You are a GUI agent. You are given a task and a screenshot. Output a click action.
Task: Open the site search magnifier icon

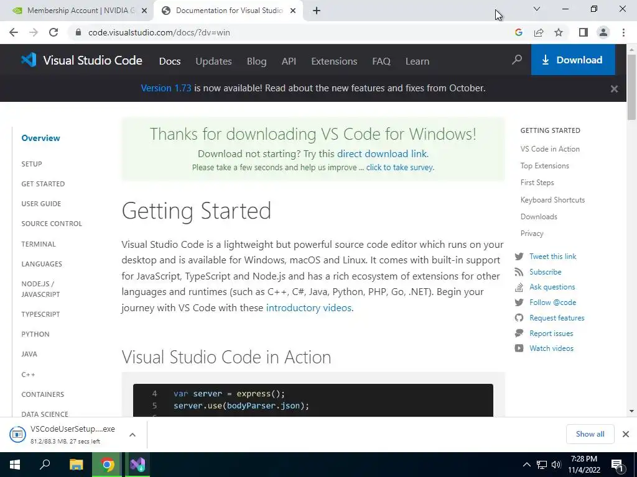(517, 60)
